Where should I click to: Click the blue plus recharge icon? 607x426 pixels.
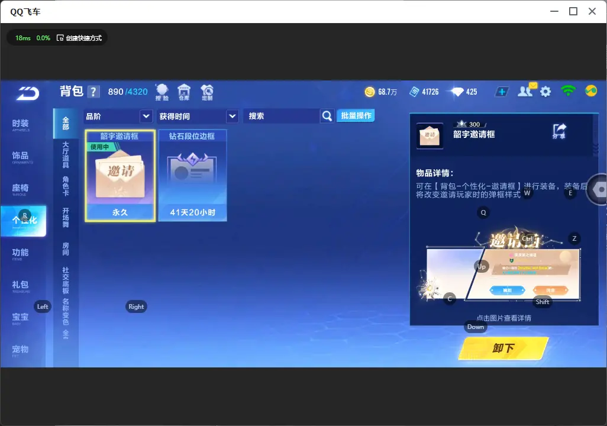click(502, 92)
